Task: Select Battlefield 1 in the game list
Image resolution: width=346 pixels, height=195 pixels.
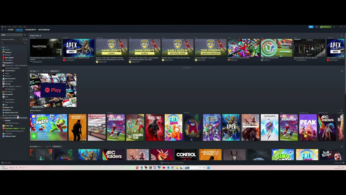Action: tap(9, 63)
